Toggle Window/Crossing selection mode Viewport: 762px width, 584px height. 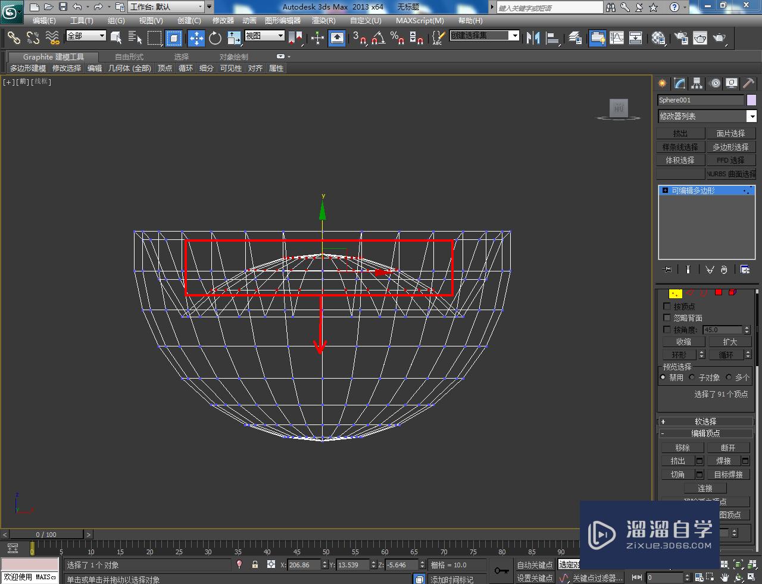(174, 38)
